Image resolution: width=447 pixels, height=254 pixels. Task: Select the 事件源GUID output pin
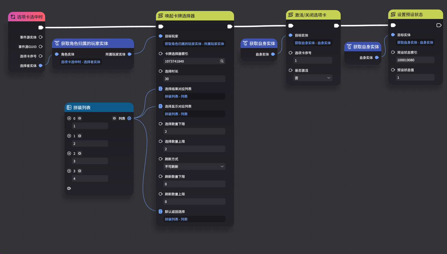coord(41,47)
